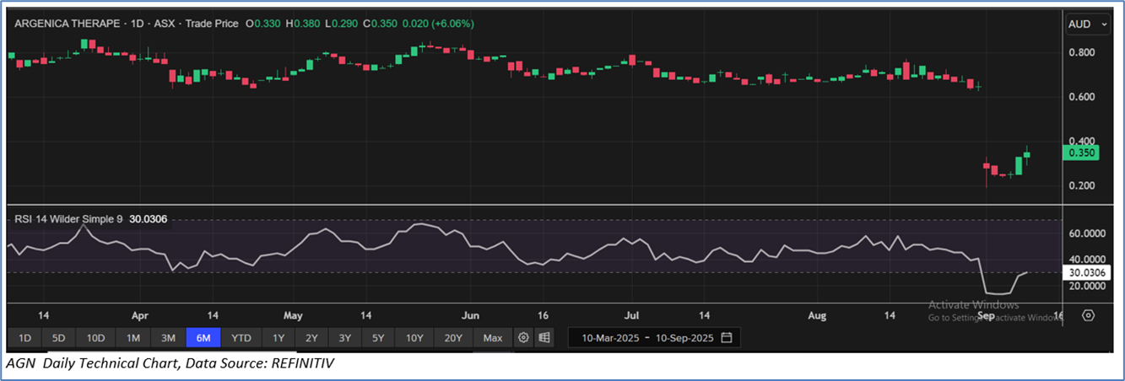Switch to the YTD time range
The image size is (1125, 381).
[x=241, y=338]
